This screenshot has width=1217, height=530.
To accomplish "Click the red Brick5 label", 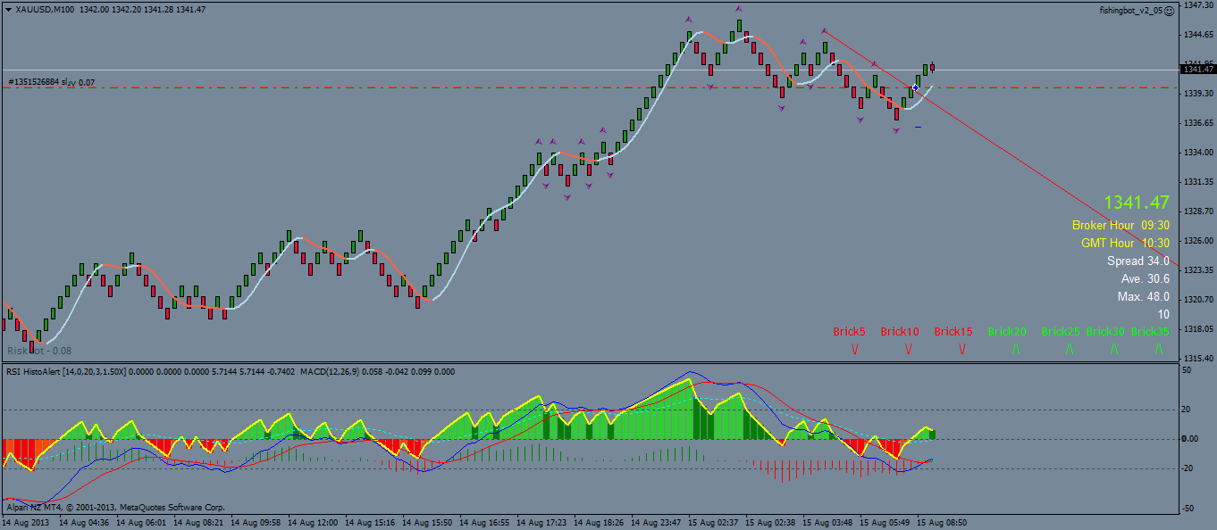I will click(x=849, y=331).
